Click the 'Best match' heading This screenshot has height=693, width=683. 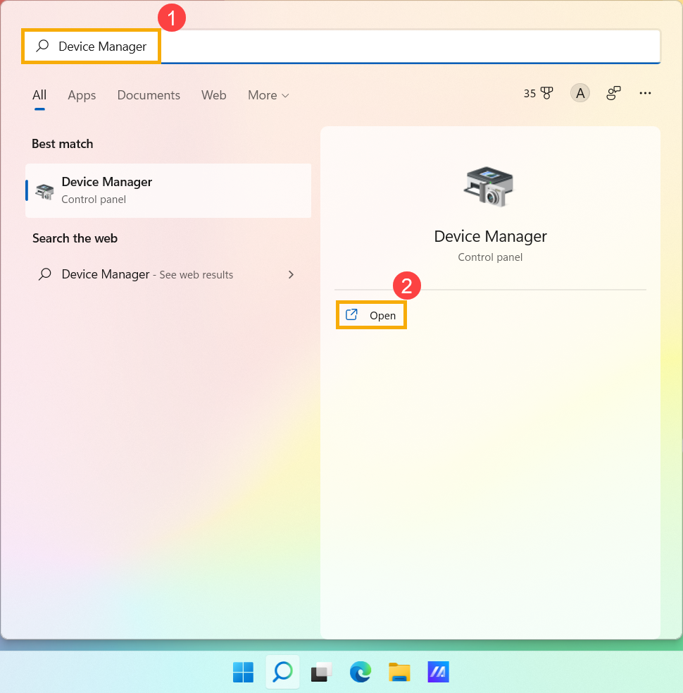62,144
